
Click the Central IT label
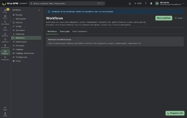coord(23,3)
